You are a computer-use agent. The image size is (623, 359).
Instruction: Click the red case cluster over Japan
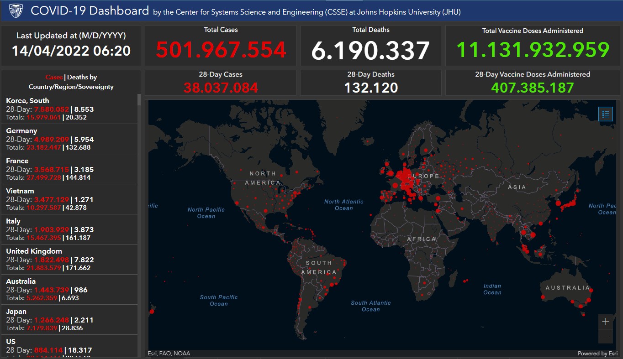pyautogui.click(x=568, y=206)
